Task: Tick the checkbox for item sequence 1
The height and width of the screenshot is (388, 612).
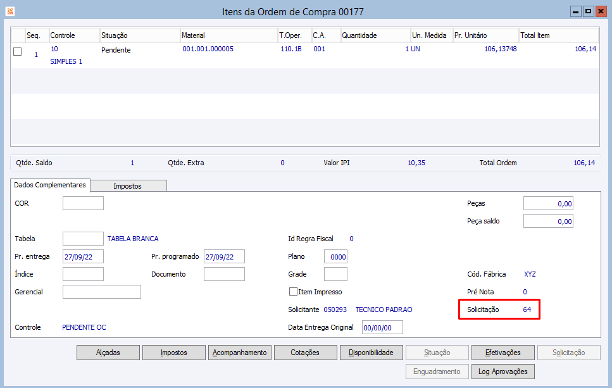Action: 18,51
